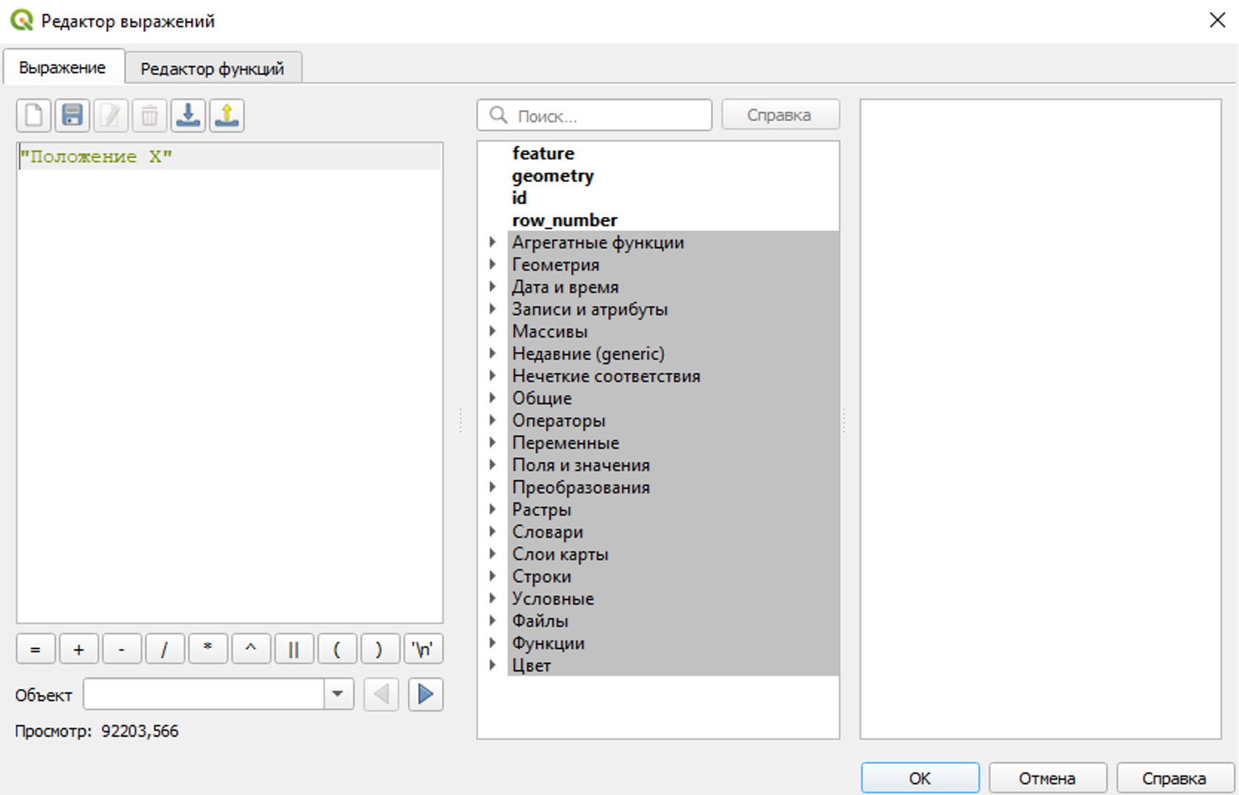This screenshot has height=795, width=1239.
Task: Switch to the Редактор функций tab
Action: pyautogui.click(x=212, y=69)
